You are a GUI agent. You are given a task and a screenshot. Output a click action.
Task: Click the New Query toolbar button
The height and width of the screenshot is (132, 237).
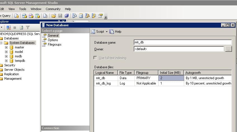pyautogui.click(x=6, y=16)
